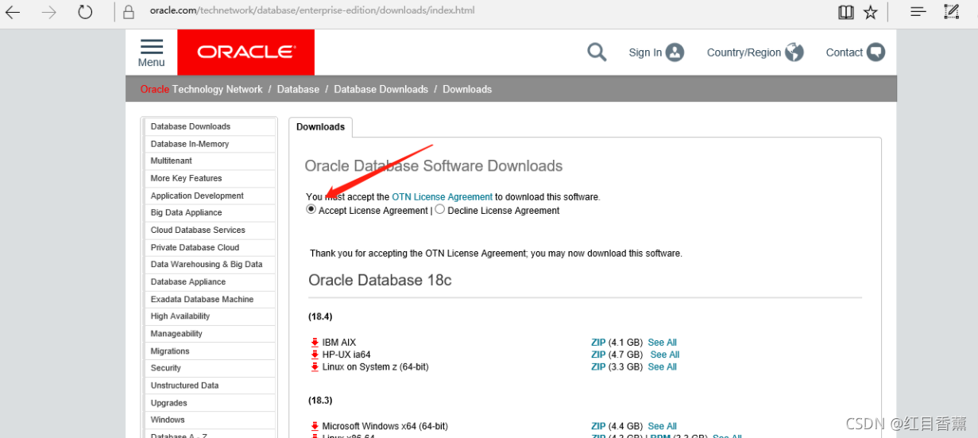Download Linux on System z ZIP
Image resolution: width=978 pixels, height=438 pixels.
pyautogui.click(x=598, y=366)
